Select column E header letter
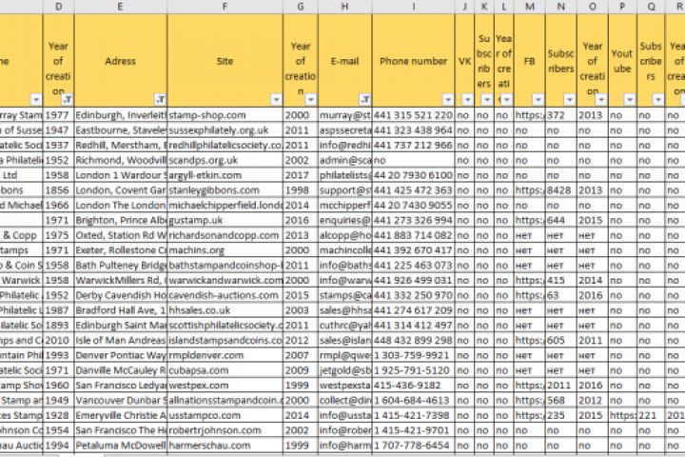The image size is (685, 457). pyautogui.click(x=121, y=7)
